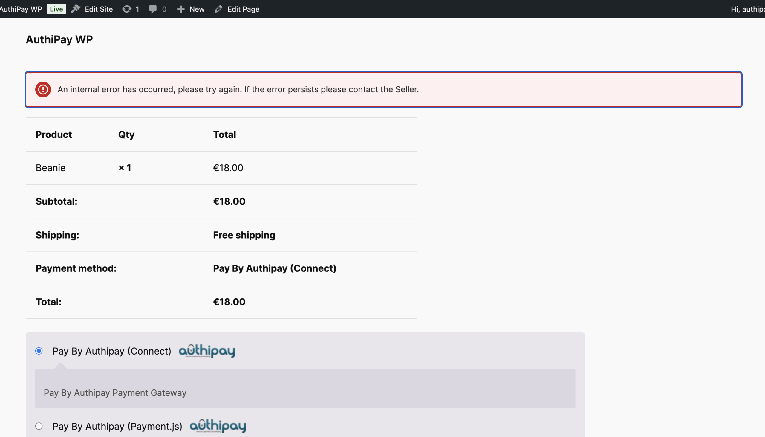This screenshot has width=765, height=437.
Task: Click the Qty column header
Action: 127,135
